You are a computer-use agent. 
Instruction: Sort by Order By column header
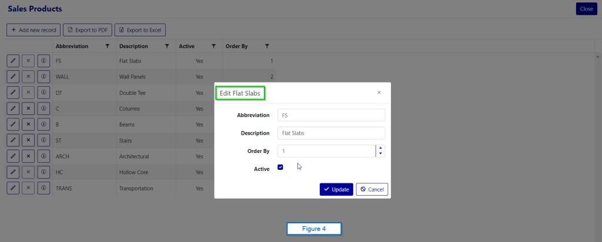(x=236, y=46)
